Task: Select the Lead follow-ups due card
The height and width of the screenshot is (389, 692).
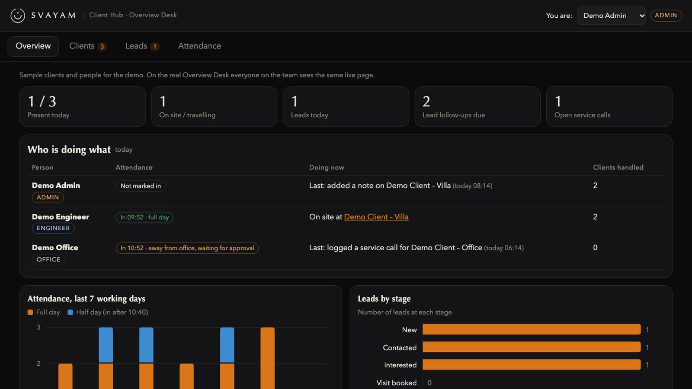Action: pos(477,107)
